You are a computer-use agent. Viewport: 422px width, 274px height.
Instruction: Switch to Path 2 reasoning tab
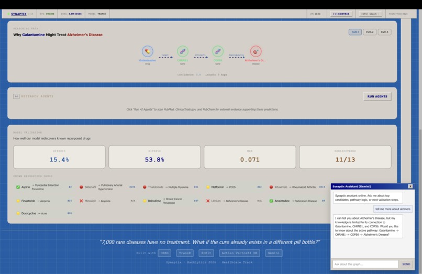tap(370, 32)
